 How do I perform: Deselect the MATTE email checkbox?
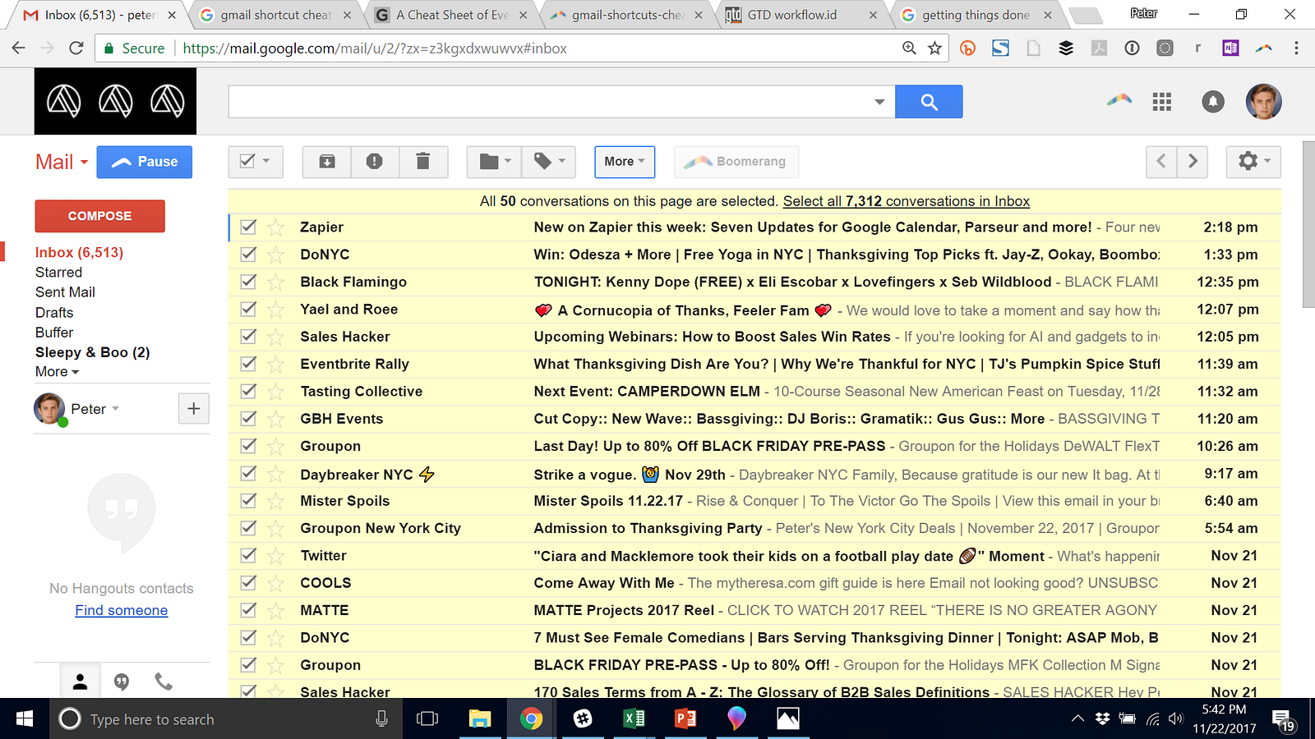click(248, 610)
